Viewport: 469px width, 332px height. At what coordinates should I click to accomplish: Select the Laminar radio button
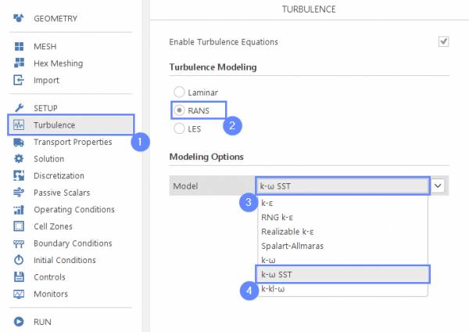179,92
